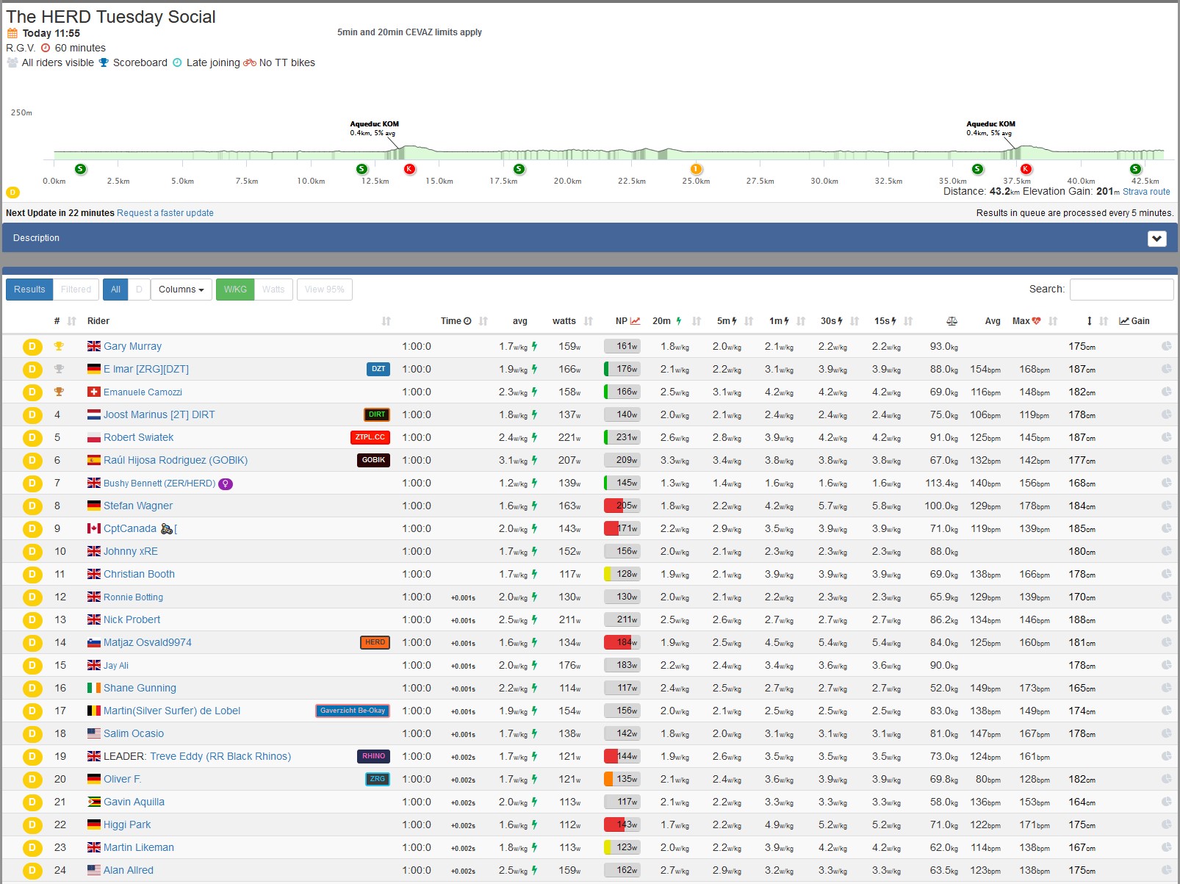
Task: Expand the Description panel chevron
Action: (x=1156, y=238)
